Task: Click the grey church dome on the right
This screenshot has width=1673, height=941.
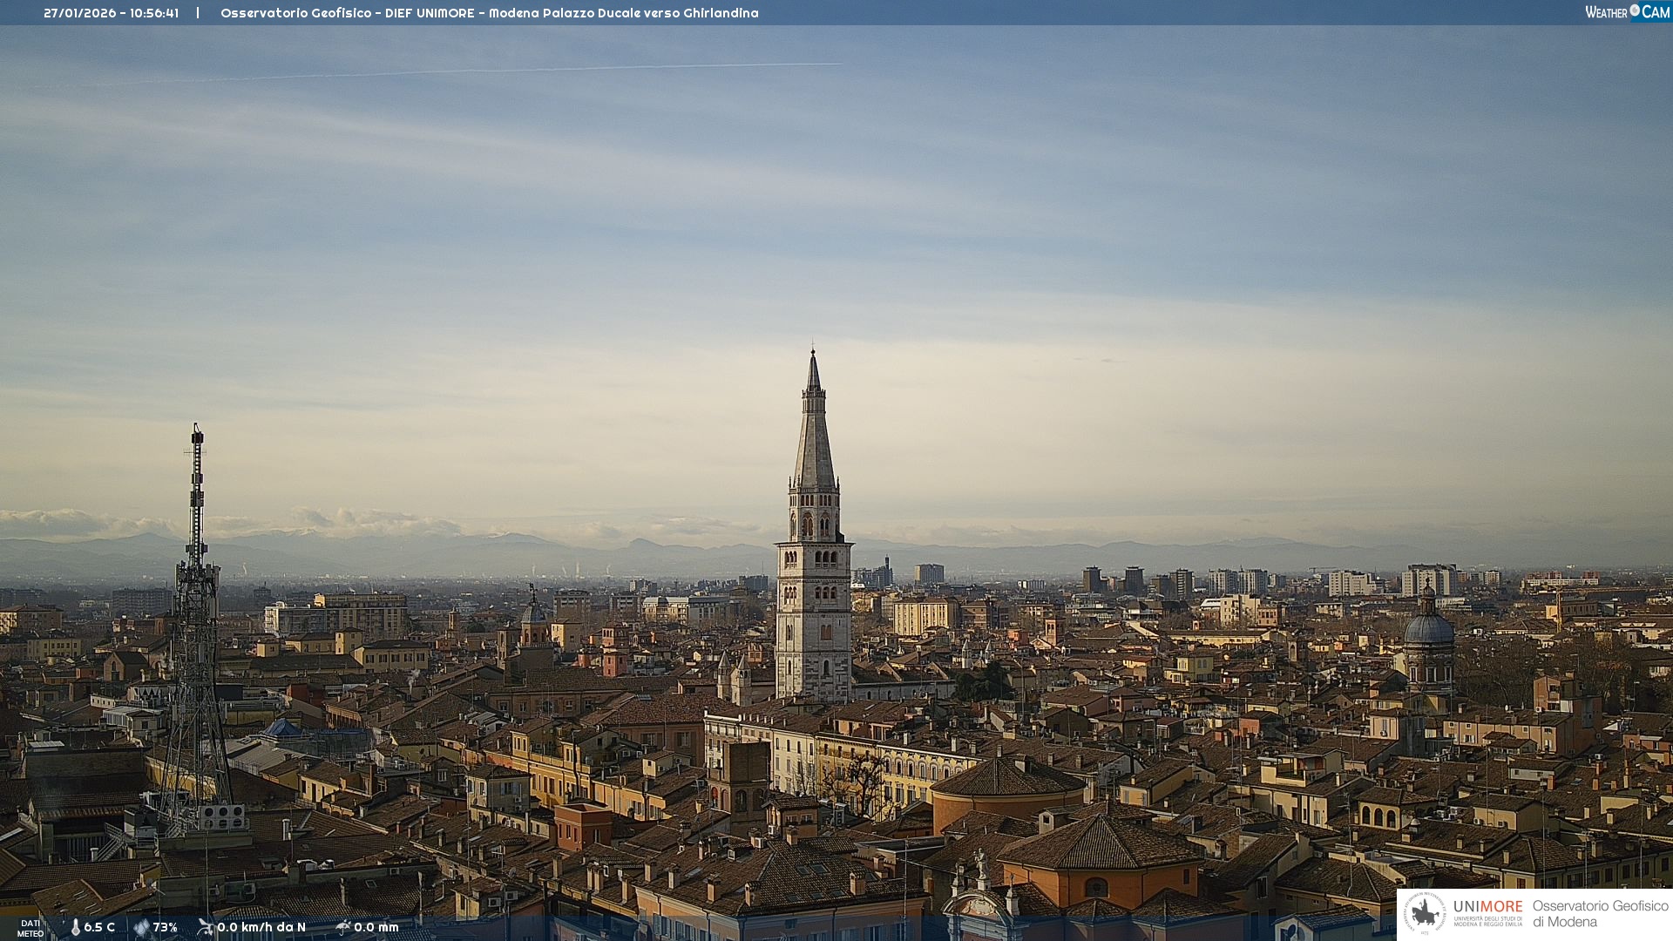Action: [x=1428, y=627]
